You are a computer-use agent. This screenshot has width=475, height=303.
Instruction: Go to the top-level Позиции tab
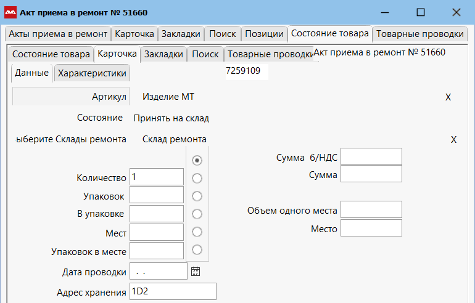tap(264, 34)
